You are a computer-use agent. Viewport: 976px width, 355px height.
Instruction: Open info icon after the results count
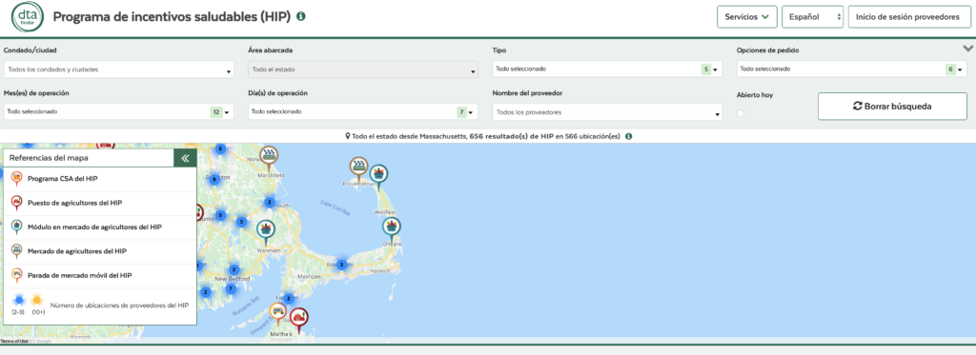click(629, 136)
